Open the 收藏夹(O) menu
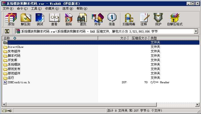Viewport: 201px width, 114px height. [52, 9]
